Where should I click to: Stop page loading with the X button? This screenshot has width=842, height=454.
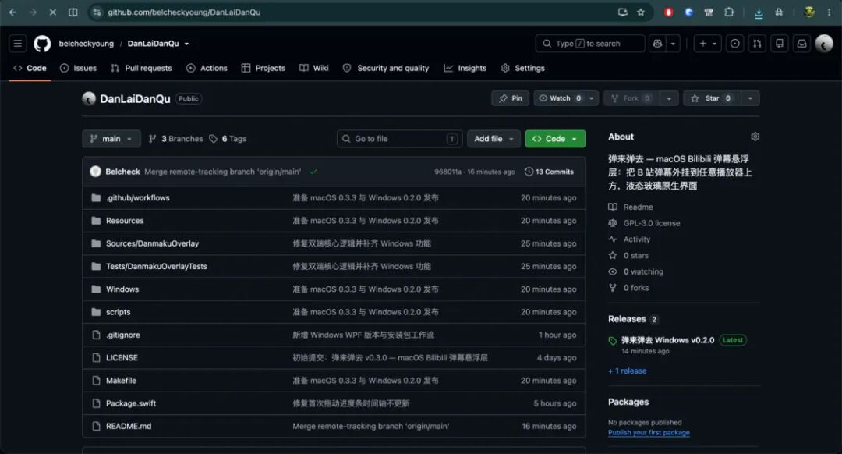[53, 12]
